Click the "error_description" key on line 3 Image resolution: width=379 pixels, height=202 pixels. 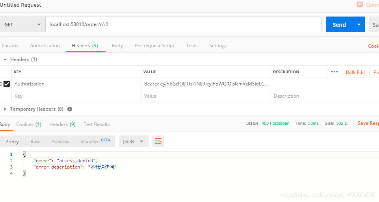(x=58, y=167)
